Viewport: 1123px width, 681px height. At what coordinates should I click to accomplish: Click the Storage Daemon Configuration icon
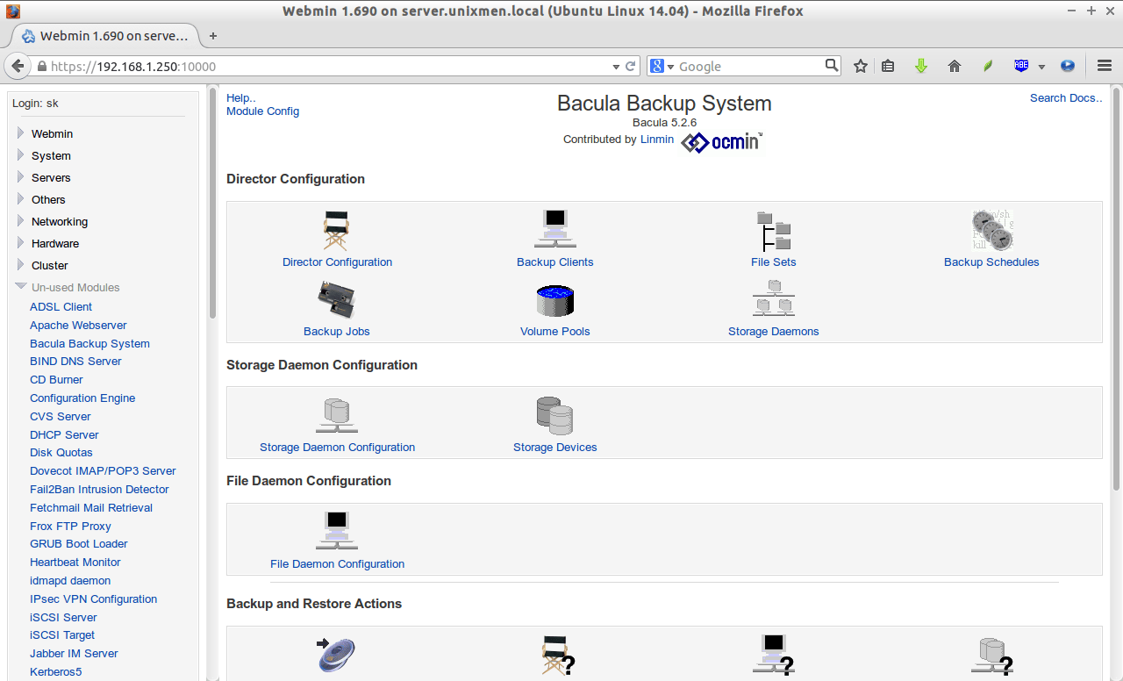(x=337, y=416)
